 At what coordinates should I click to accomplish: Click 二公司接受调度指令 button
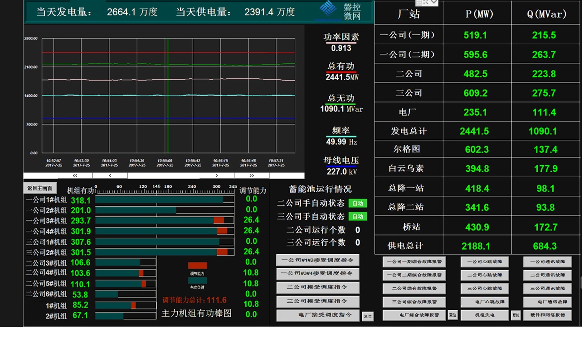[318, 287]
